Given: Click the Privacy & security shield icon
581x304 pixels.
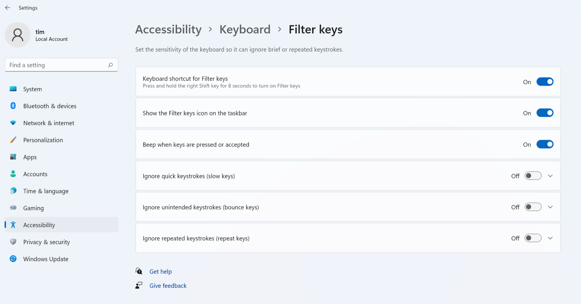Looking at the screenshot, I should coord(13,242).
